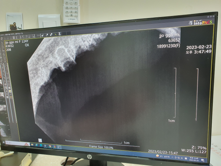
Task: Open Microsoft Edge from the taskbar
Action: point(41,145)
